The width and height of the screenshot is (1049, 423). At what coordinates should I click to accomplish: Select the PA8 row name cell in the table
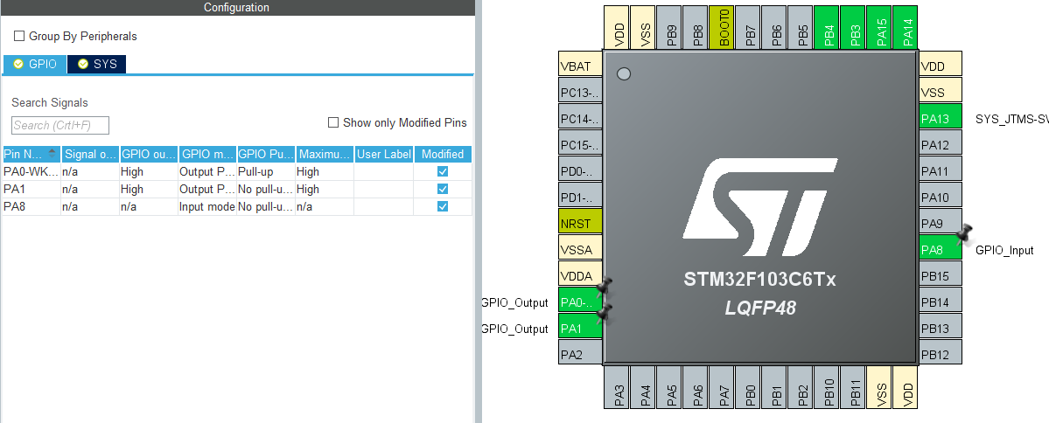click(31, 206)
